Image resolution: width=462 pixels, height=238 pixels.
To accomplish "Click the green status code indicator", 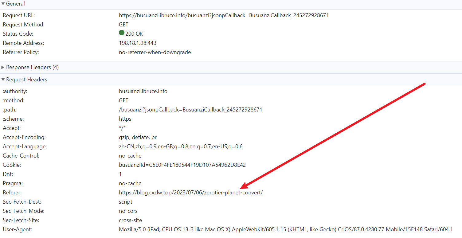I will pyautogui.click(x=122, y=33).
